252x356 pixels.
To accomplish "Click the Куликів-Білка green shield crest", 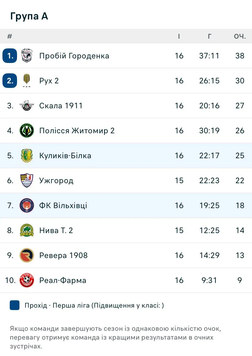I will tap(27, 155).
